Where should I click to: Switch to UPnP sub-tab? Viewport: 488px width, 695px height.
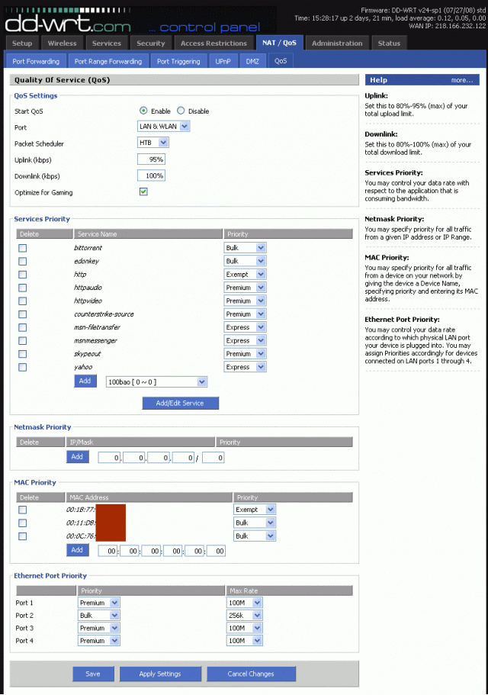(x=223, y=61)
